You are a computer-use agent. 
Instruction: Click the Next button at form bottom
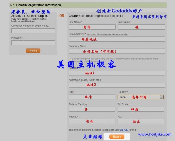coord(117,137)
